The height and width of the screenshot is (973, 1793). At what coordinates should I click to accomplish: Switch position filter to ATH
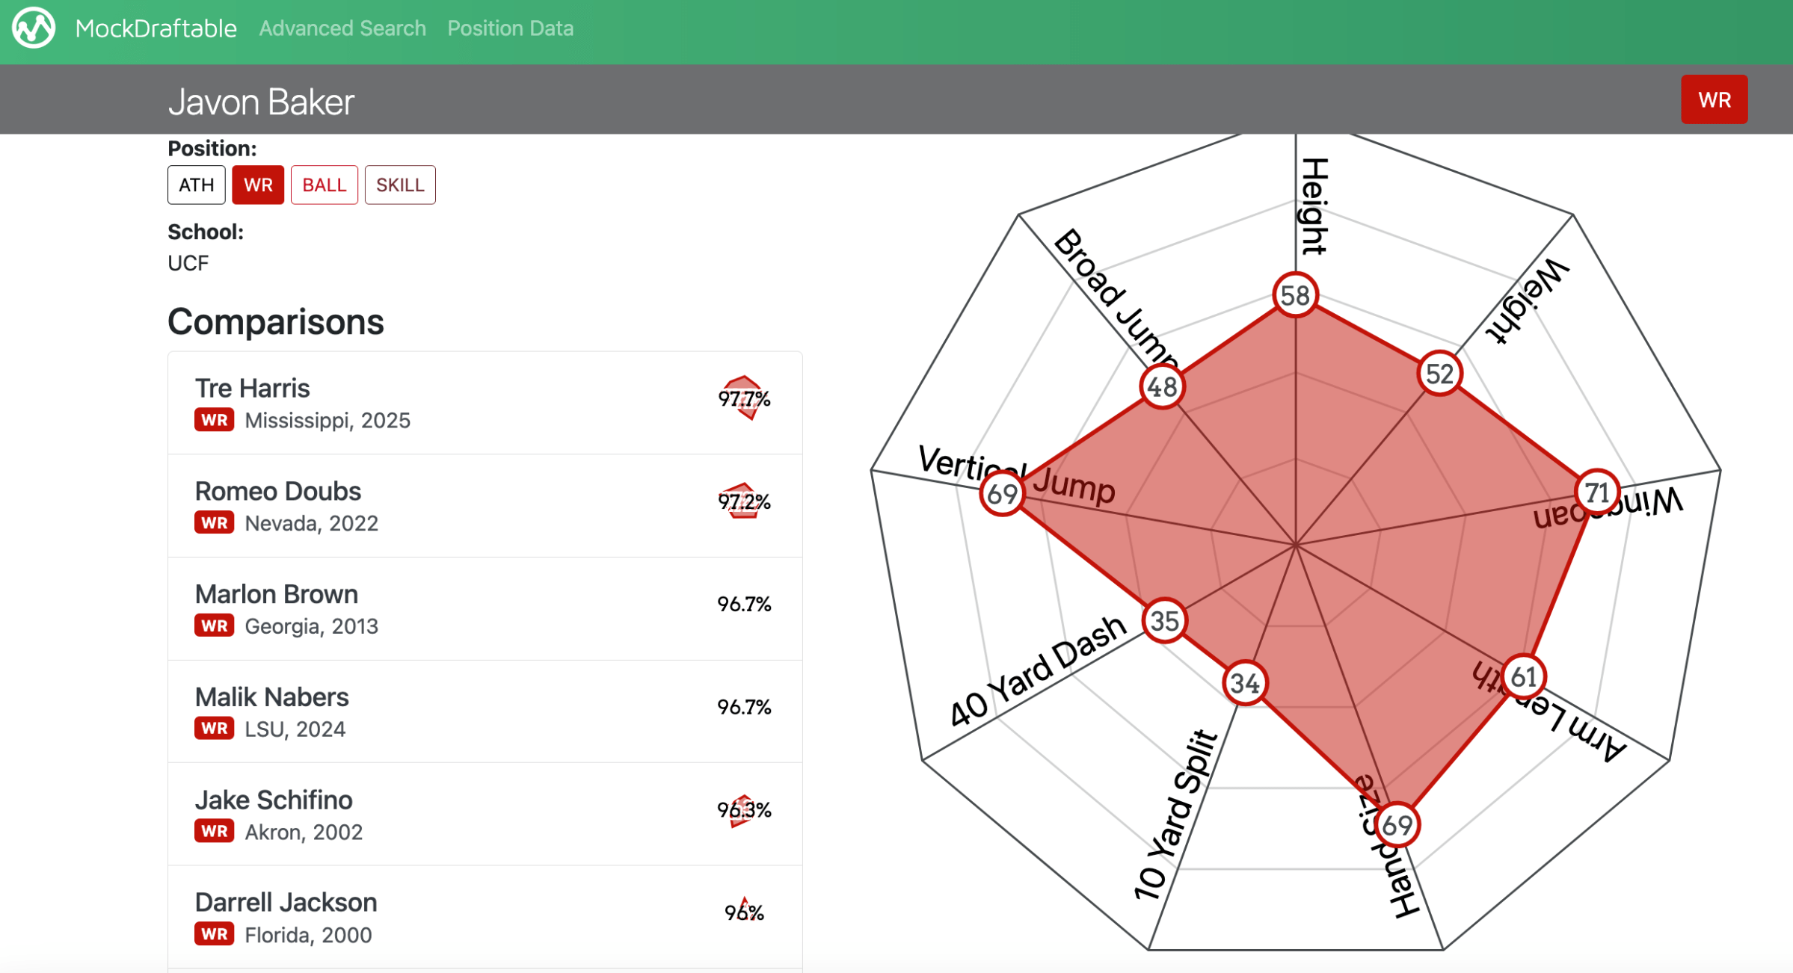pos(196,185)
